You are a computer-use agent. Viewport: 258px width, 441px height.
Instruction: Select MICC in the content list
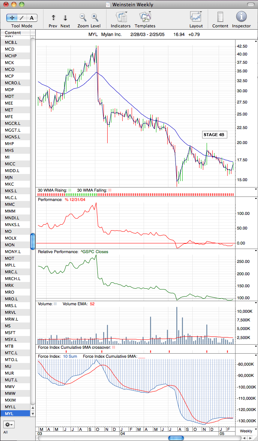click(15, 163)
